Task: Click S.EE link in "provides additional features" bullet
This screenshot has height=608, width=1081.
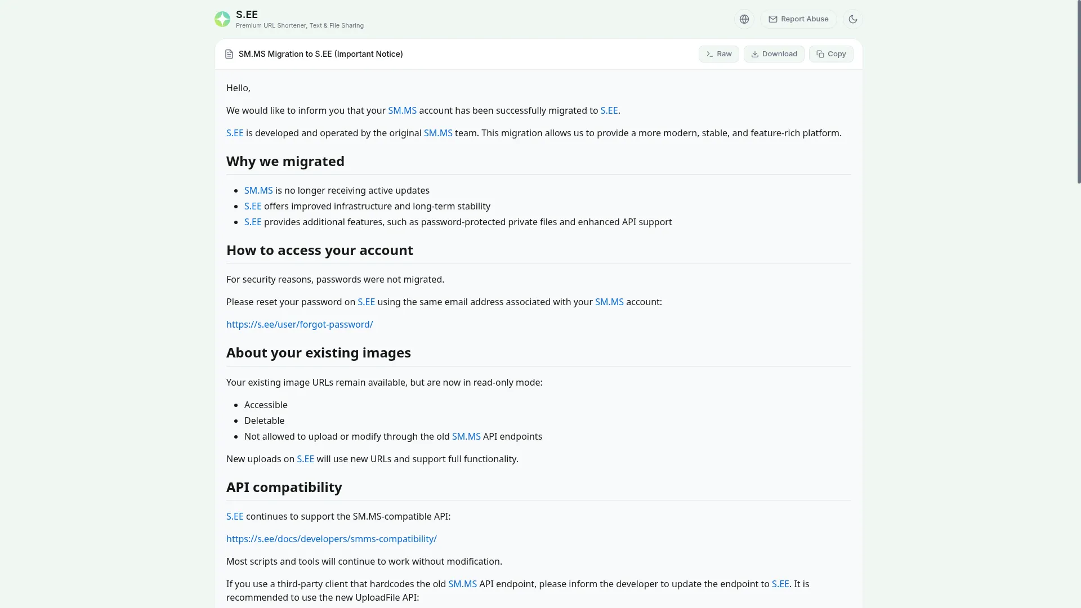Action: [x=253, y=222]
